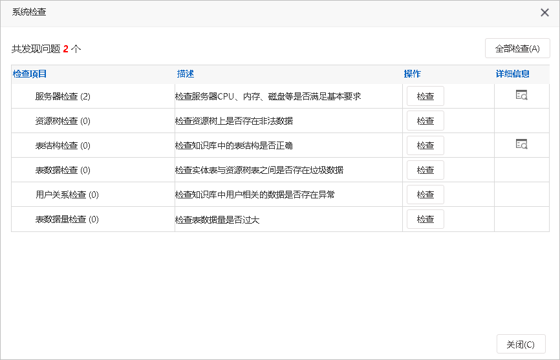Select the 资源树检查 (0) row item
560x360 pixels.
pos(63,121)
